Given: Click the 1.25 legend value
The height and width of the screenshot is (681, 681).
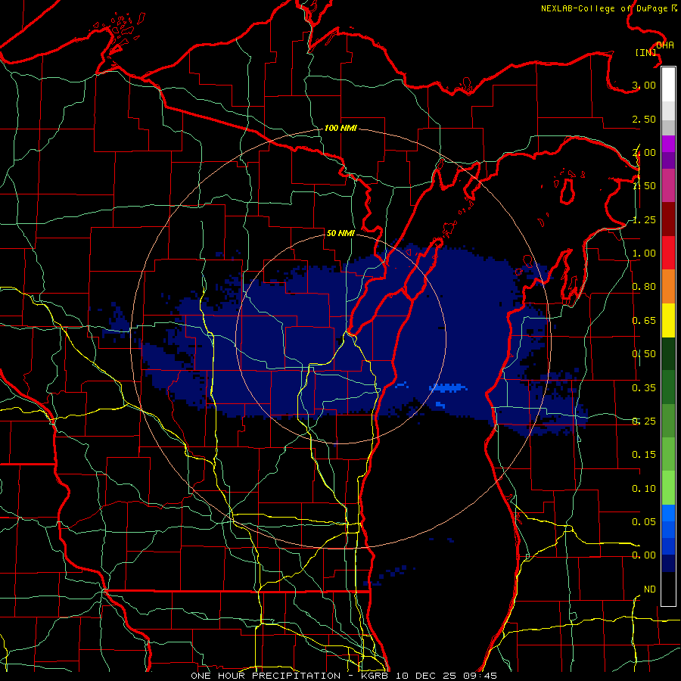Looking at the screenshot, I should click(644, 219).
